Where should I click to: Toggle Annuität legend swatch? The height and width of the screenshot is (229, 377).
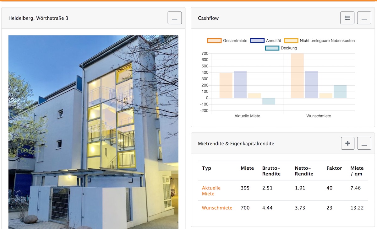point(257,41)
